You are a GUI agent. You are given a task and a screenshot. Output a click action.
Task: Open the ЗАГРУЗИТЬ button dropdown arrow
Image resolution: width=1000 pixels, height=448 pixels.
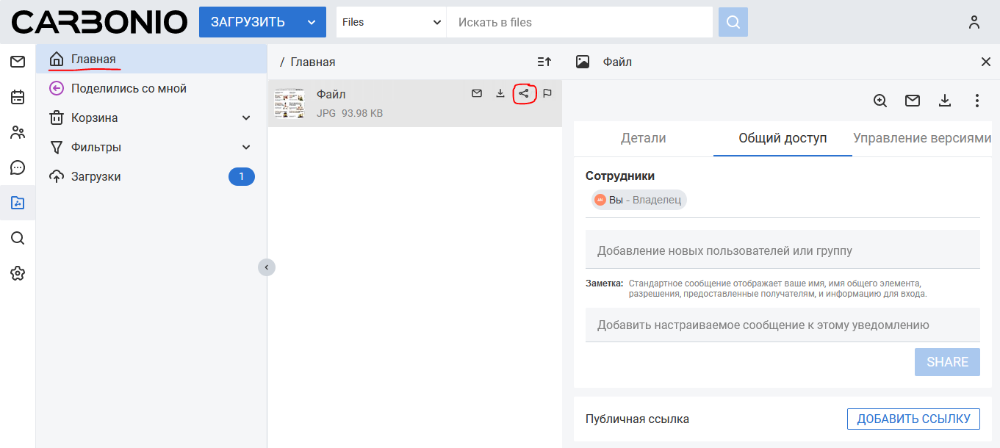point(312,22)
